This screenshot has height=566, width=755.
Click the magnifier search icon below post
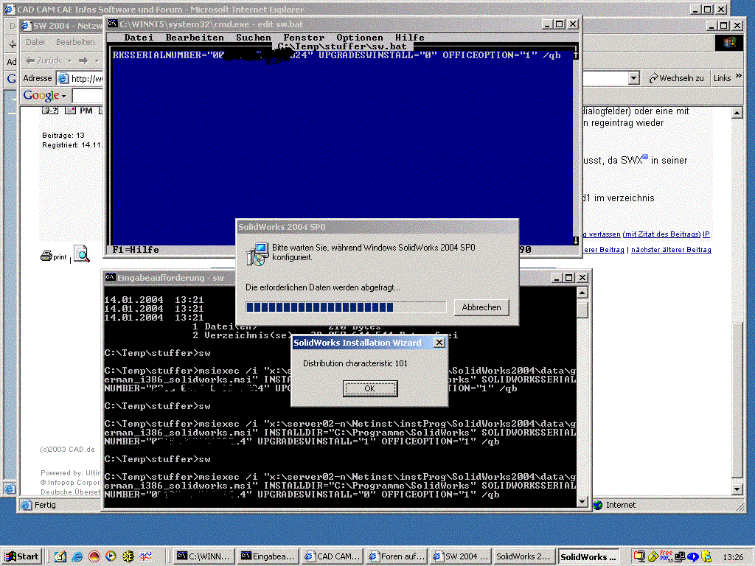pyautogui.click(x=81, y=254)
